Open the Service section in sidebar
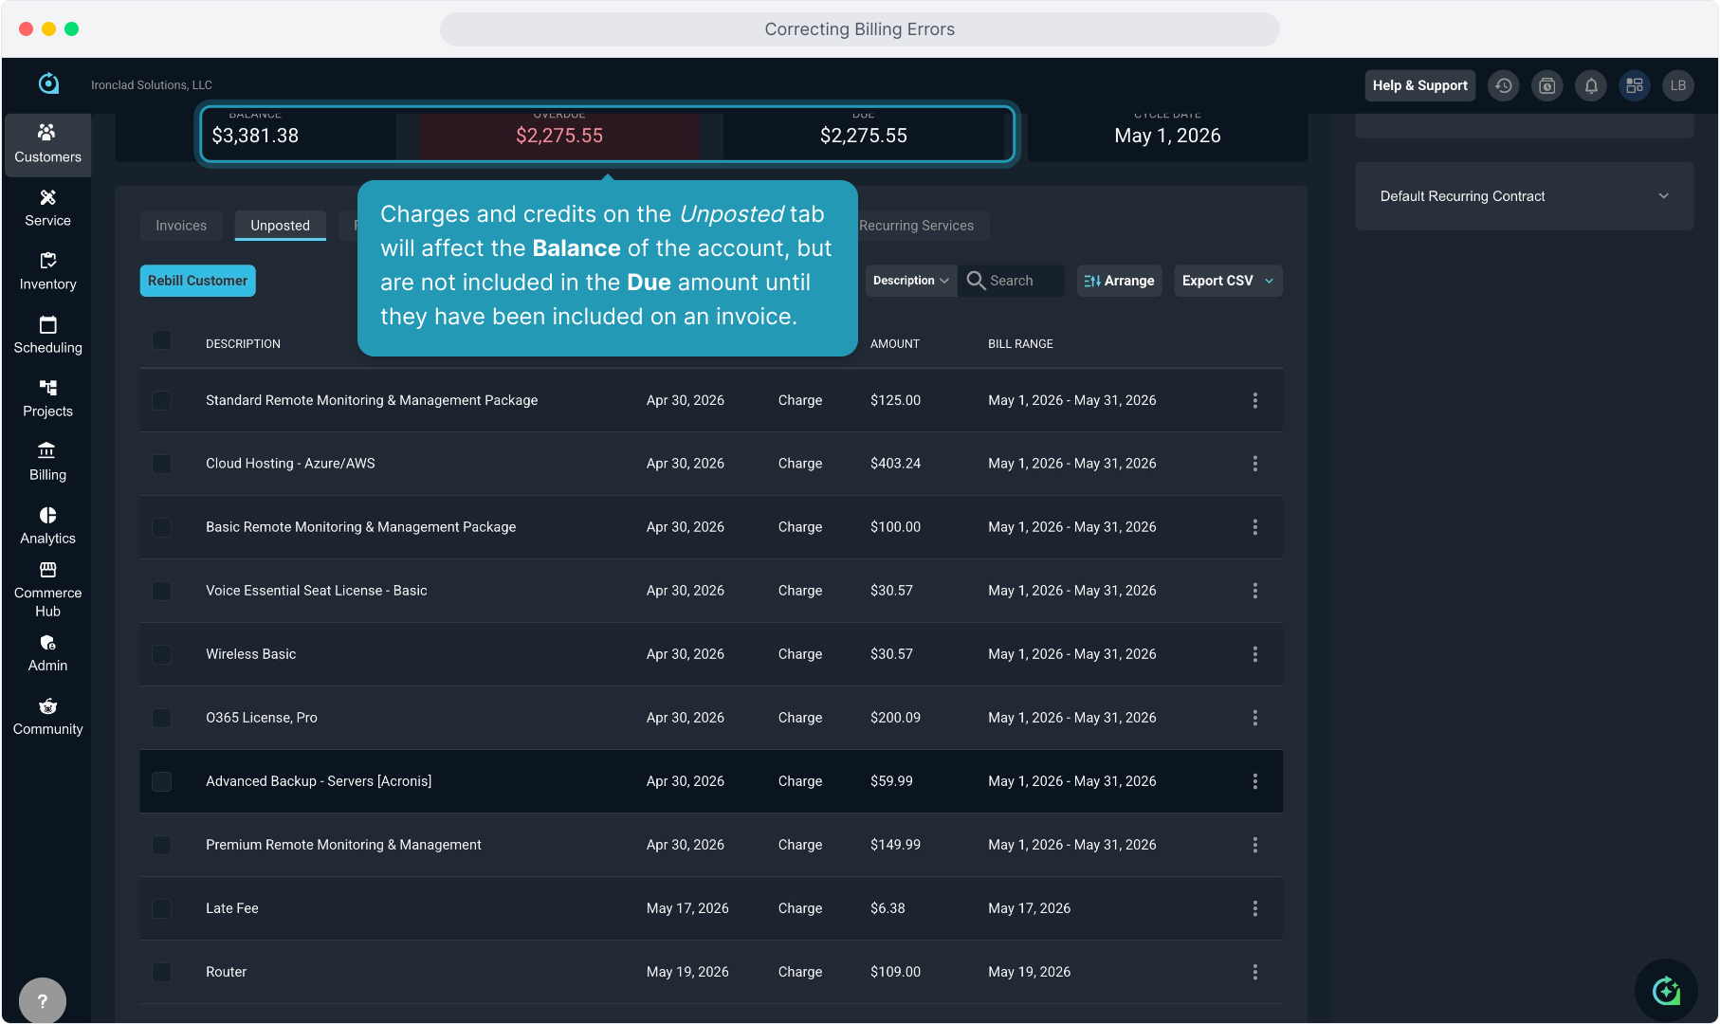 [x=47, y=208]
